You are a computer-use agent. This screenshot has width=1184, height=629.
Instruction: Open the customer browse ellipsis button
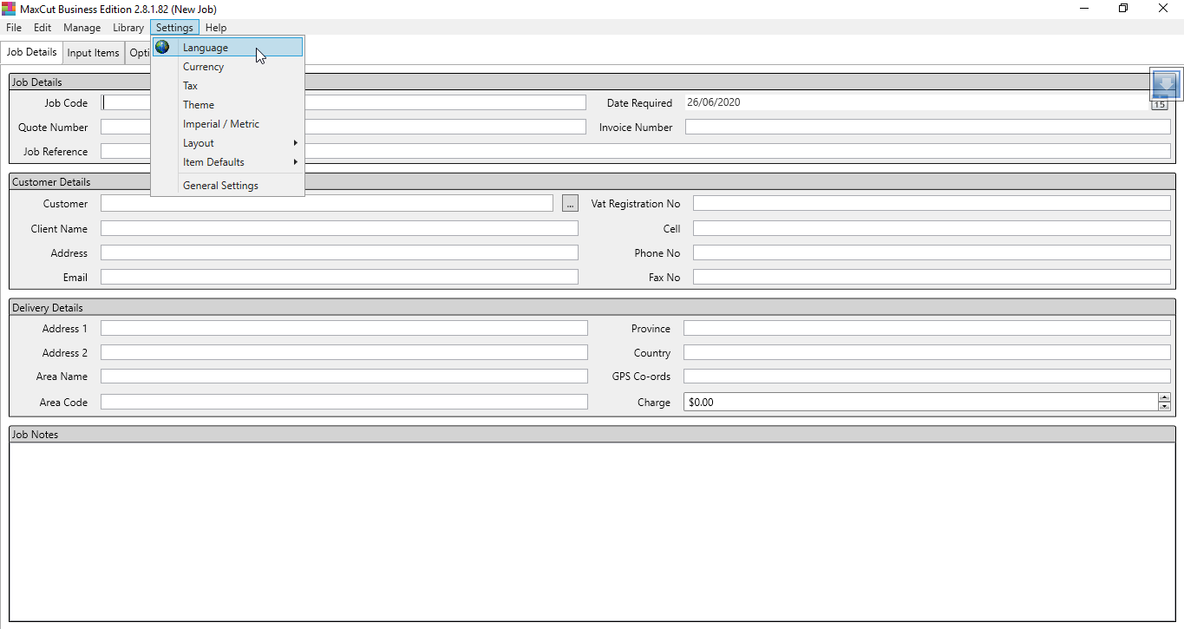(x=570, y=204)
